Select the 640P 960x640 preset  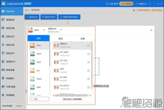pyautogui.click(x=72, y=70)
